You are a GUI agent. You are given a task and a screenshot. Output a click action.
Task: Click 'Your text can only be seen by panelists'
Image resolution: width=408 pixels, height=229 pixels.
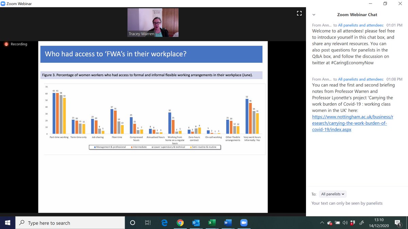click(x=347, y=203)
